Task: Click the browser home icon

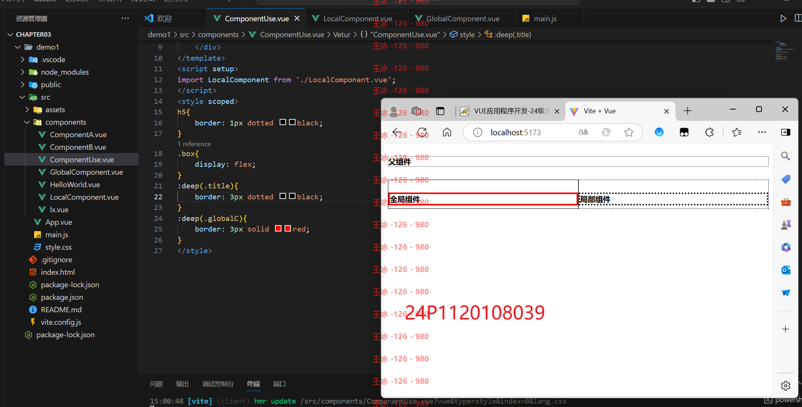Action: click(x=447, y=132)
